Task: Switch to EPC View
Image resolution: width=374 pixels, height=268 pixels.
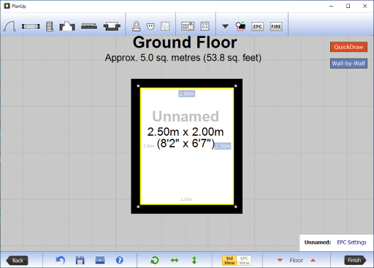Action: [244, 261]
